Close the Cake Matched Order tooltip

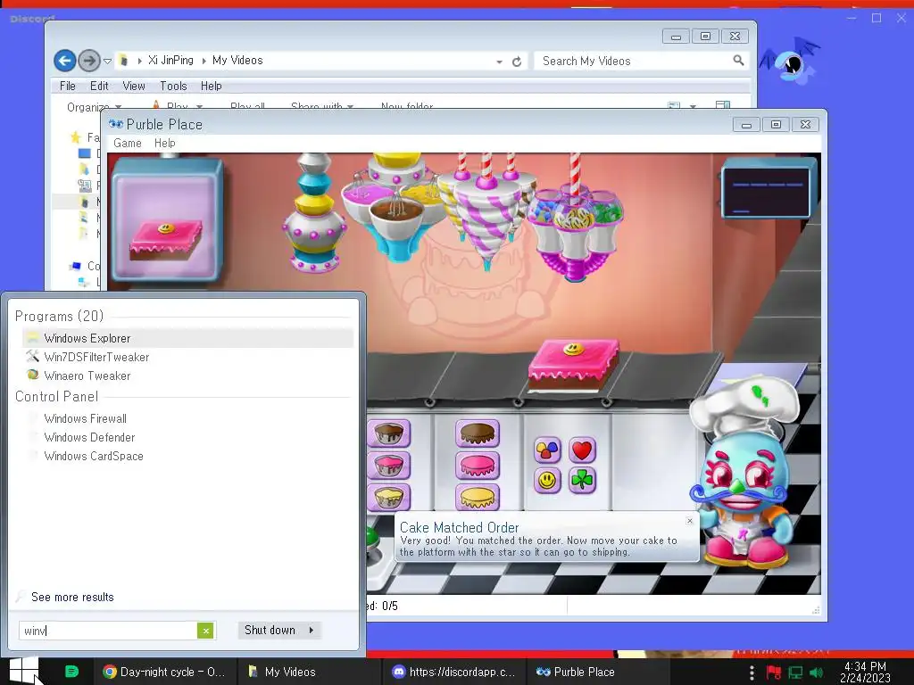tap(690, 521)
